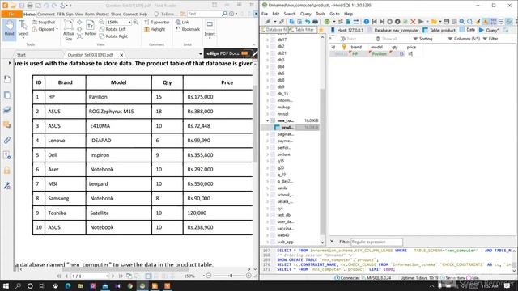Open the Database: nex_computer tab
518x291 pixels.
click(x=393, y=30)
